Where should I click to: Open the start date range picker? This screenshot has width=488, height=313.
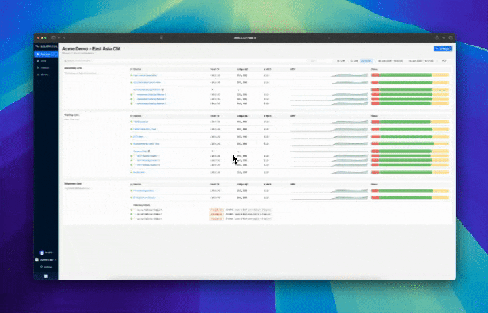(x=391, y=61)
